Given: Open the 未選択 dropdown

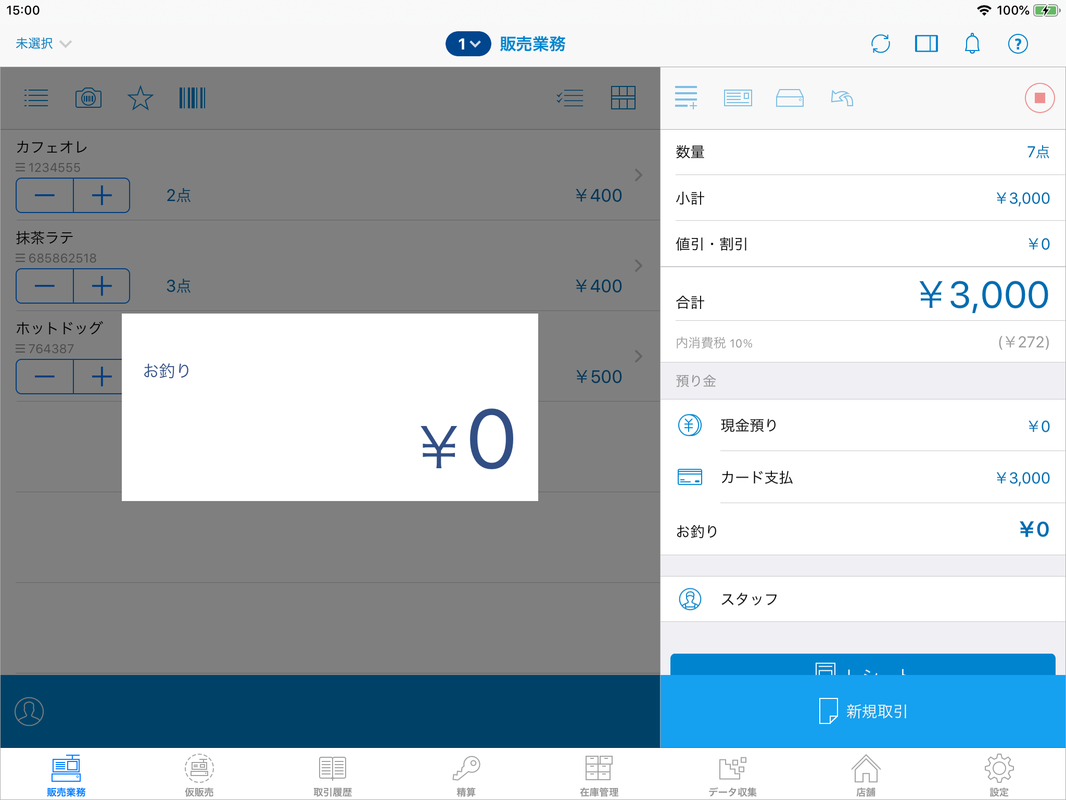Looking at the screenshot, I should pos(43,44).
